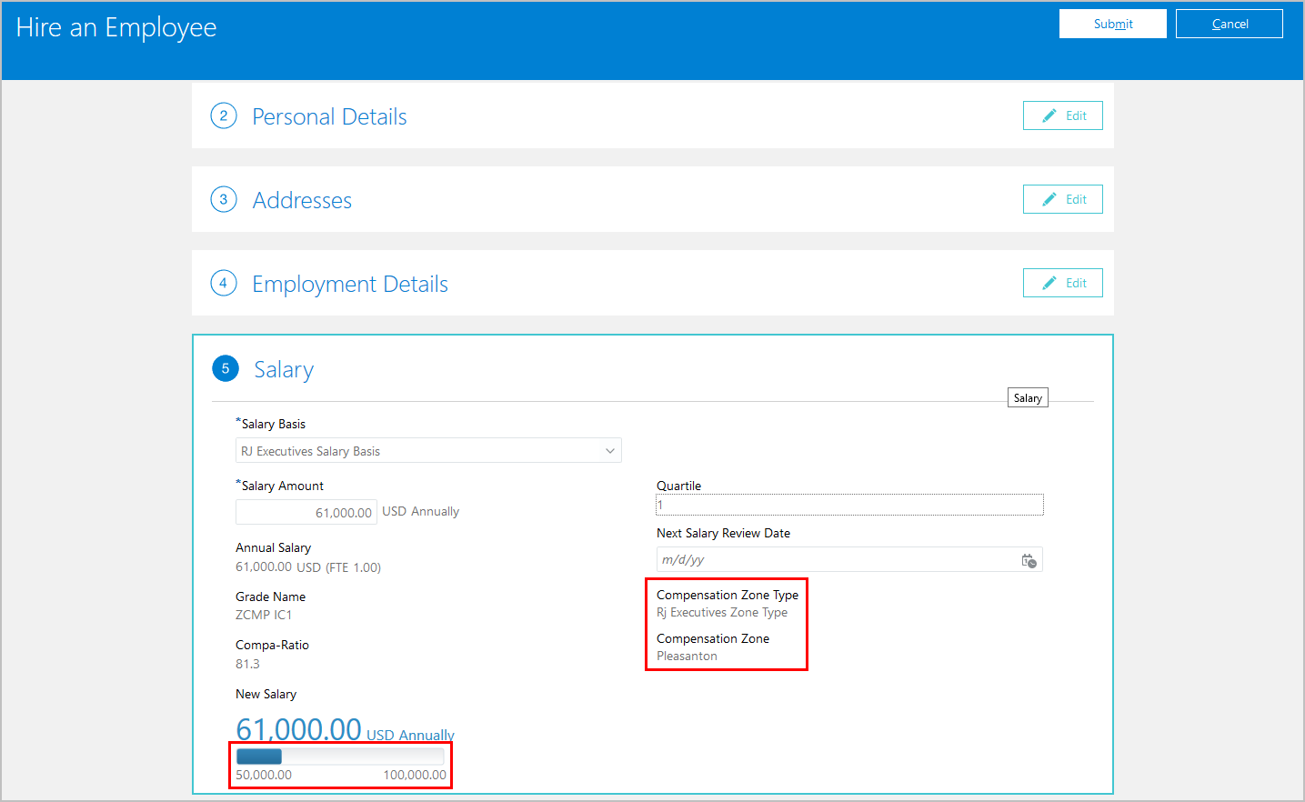Edit the Employment Details section

(x=1062, y=283)
